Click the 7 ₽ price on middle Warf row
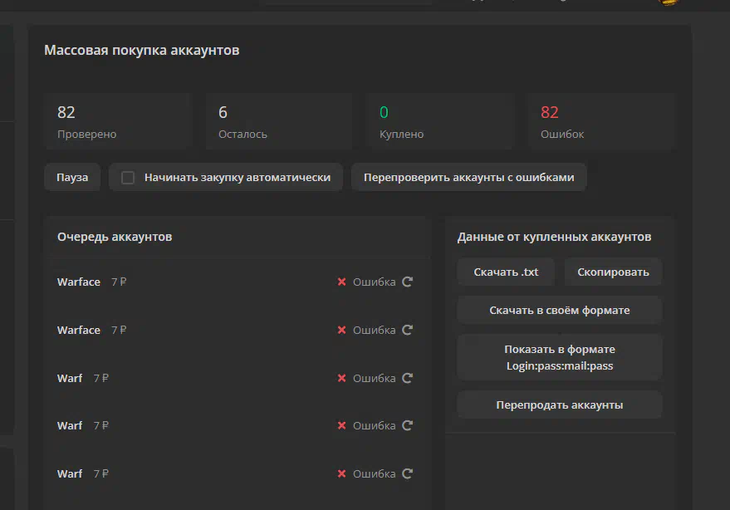Image resolution: width=730 pixels, height=510 pixels. (x=101, y=425)
